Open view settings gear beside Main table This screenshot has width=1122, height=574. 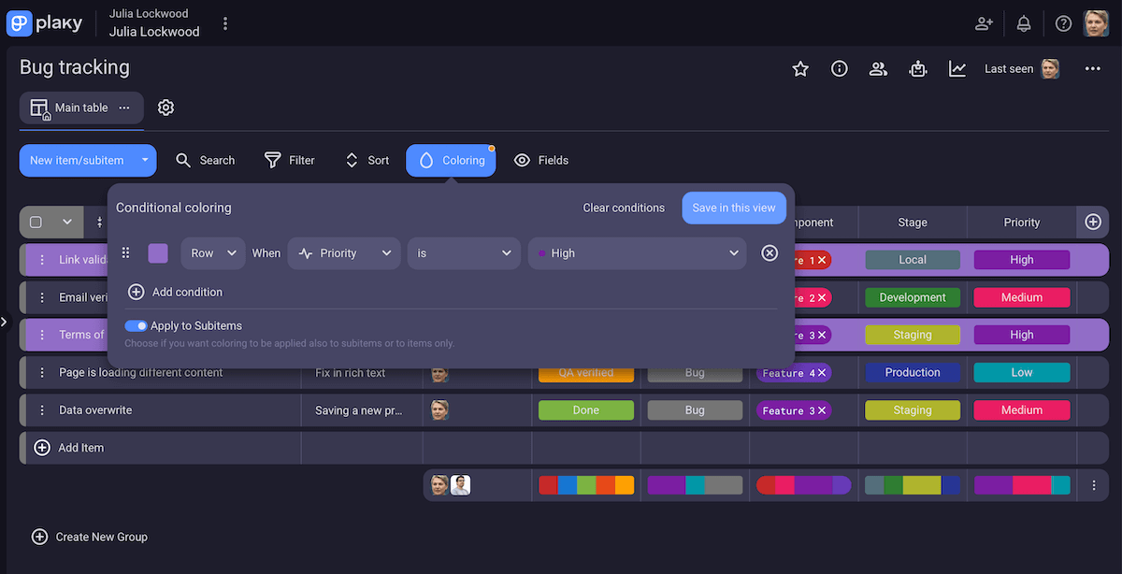[x=165, y=107]
